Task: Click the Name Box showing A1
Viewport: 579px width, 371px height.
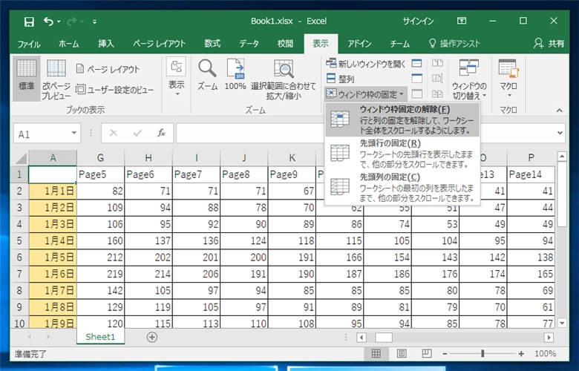Action: coord(42,134)
